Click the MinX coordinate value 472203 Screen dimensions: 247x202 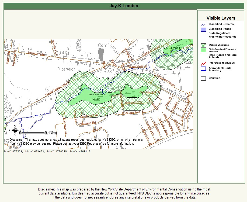[x=17, y=152]
